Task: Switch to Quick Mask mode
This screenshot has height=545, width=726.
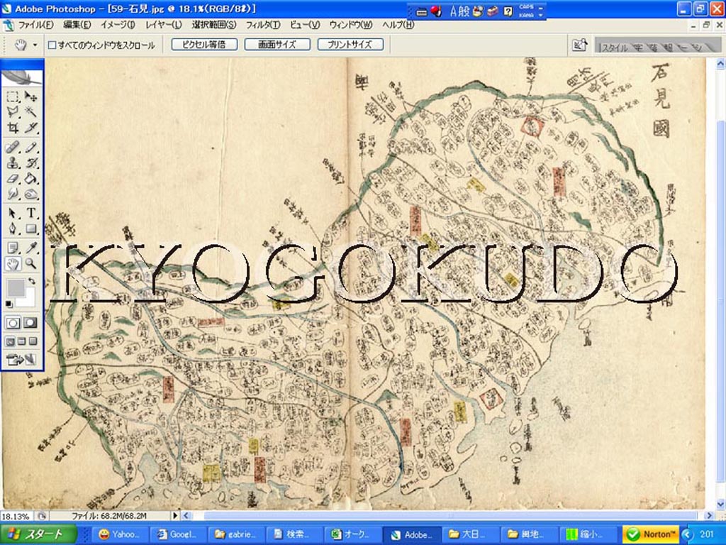Action: coord(30,323)
